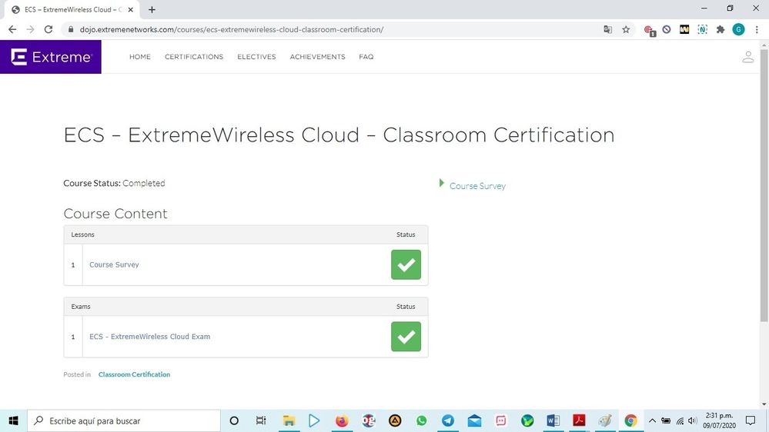Open the battery status tray icon
This screenshot has height=432, width=769.
click(x=666, y=420)
